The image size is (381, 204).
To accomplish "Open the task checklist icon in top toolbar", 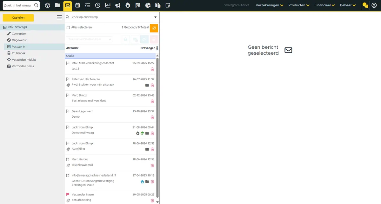I will tap(88, 5).
